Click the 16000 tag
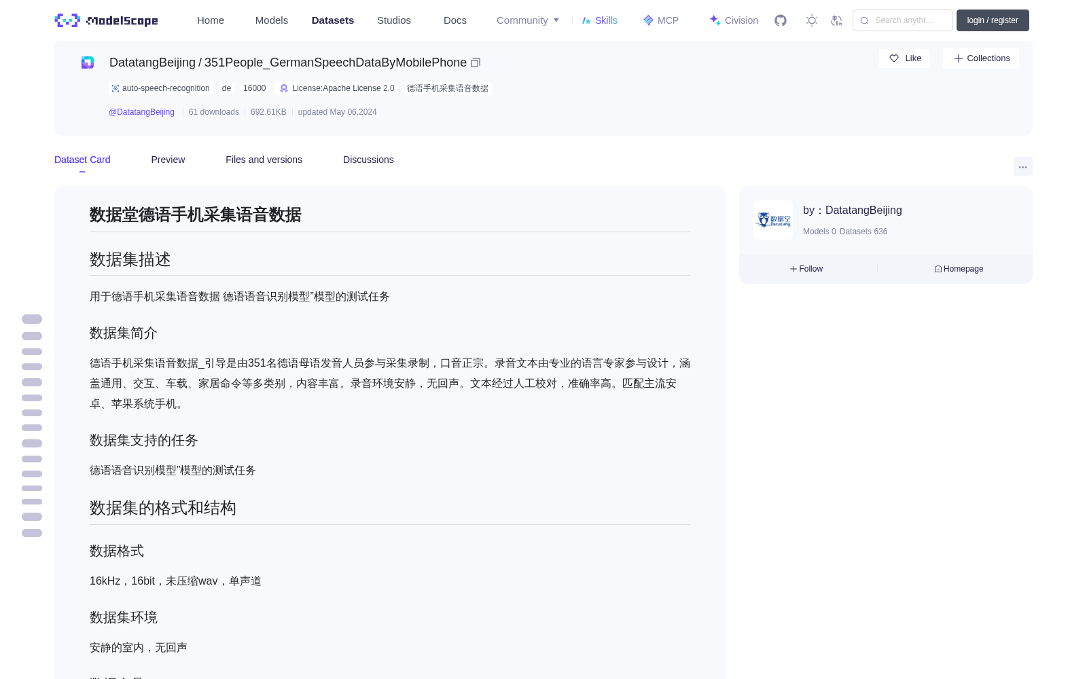The height and width of the screenshot is (679, 1087). (x=255, y=88)
